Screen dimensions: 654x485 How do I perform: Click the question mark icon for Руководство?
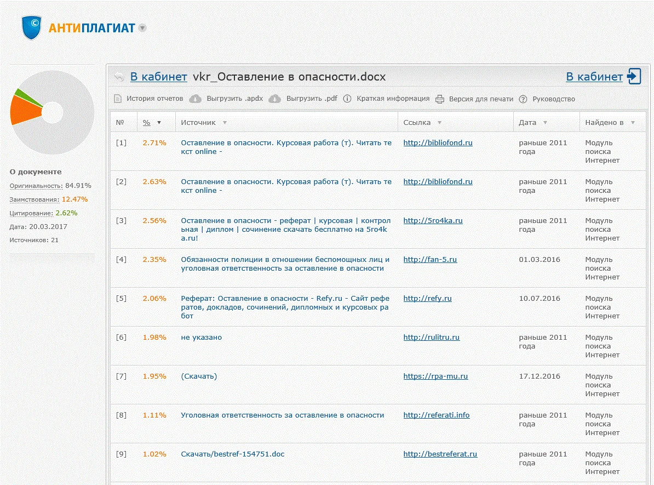(x=523, y=99)
